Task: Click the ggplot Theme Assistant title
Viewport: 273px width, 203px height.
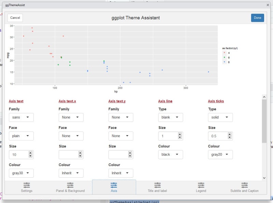Action: click(x=135, y=18)
